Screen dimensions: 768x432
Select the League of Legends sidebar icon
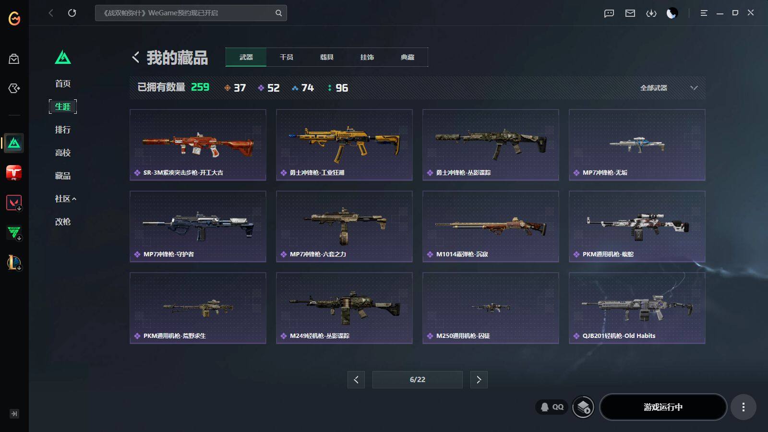click(14, 263)
